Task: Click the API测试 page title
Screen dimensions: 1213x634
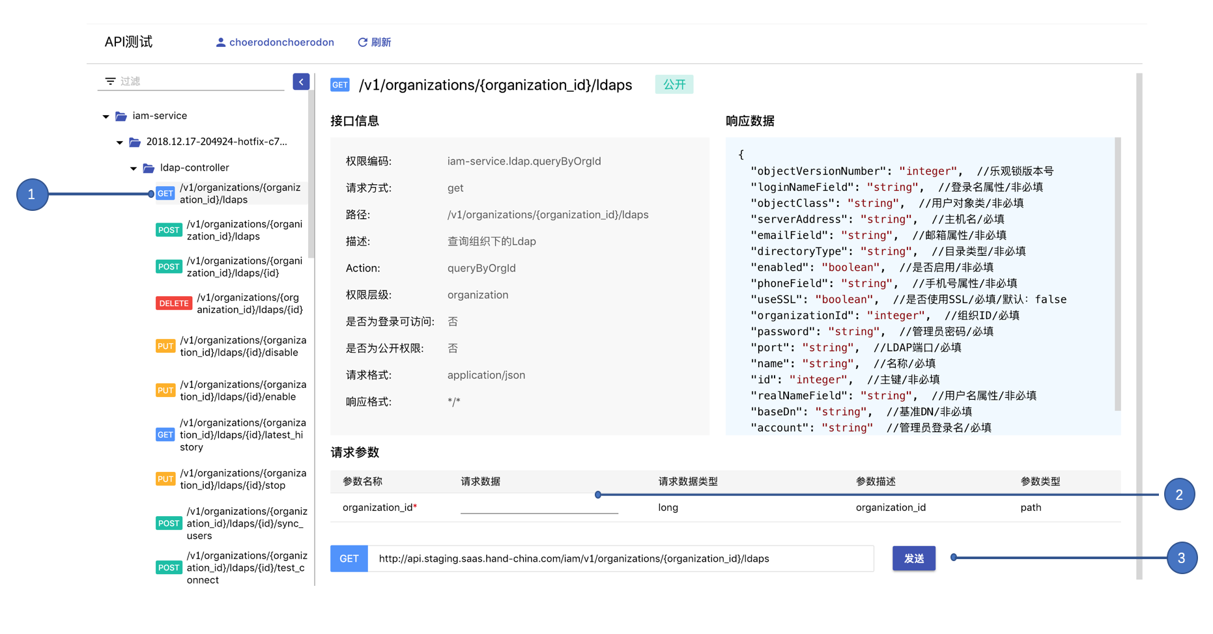Action: (128, 42)
